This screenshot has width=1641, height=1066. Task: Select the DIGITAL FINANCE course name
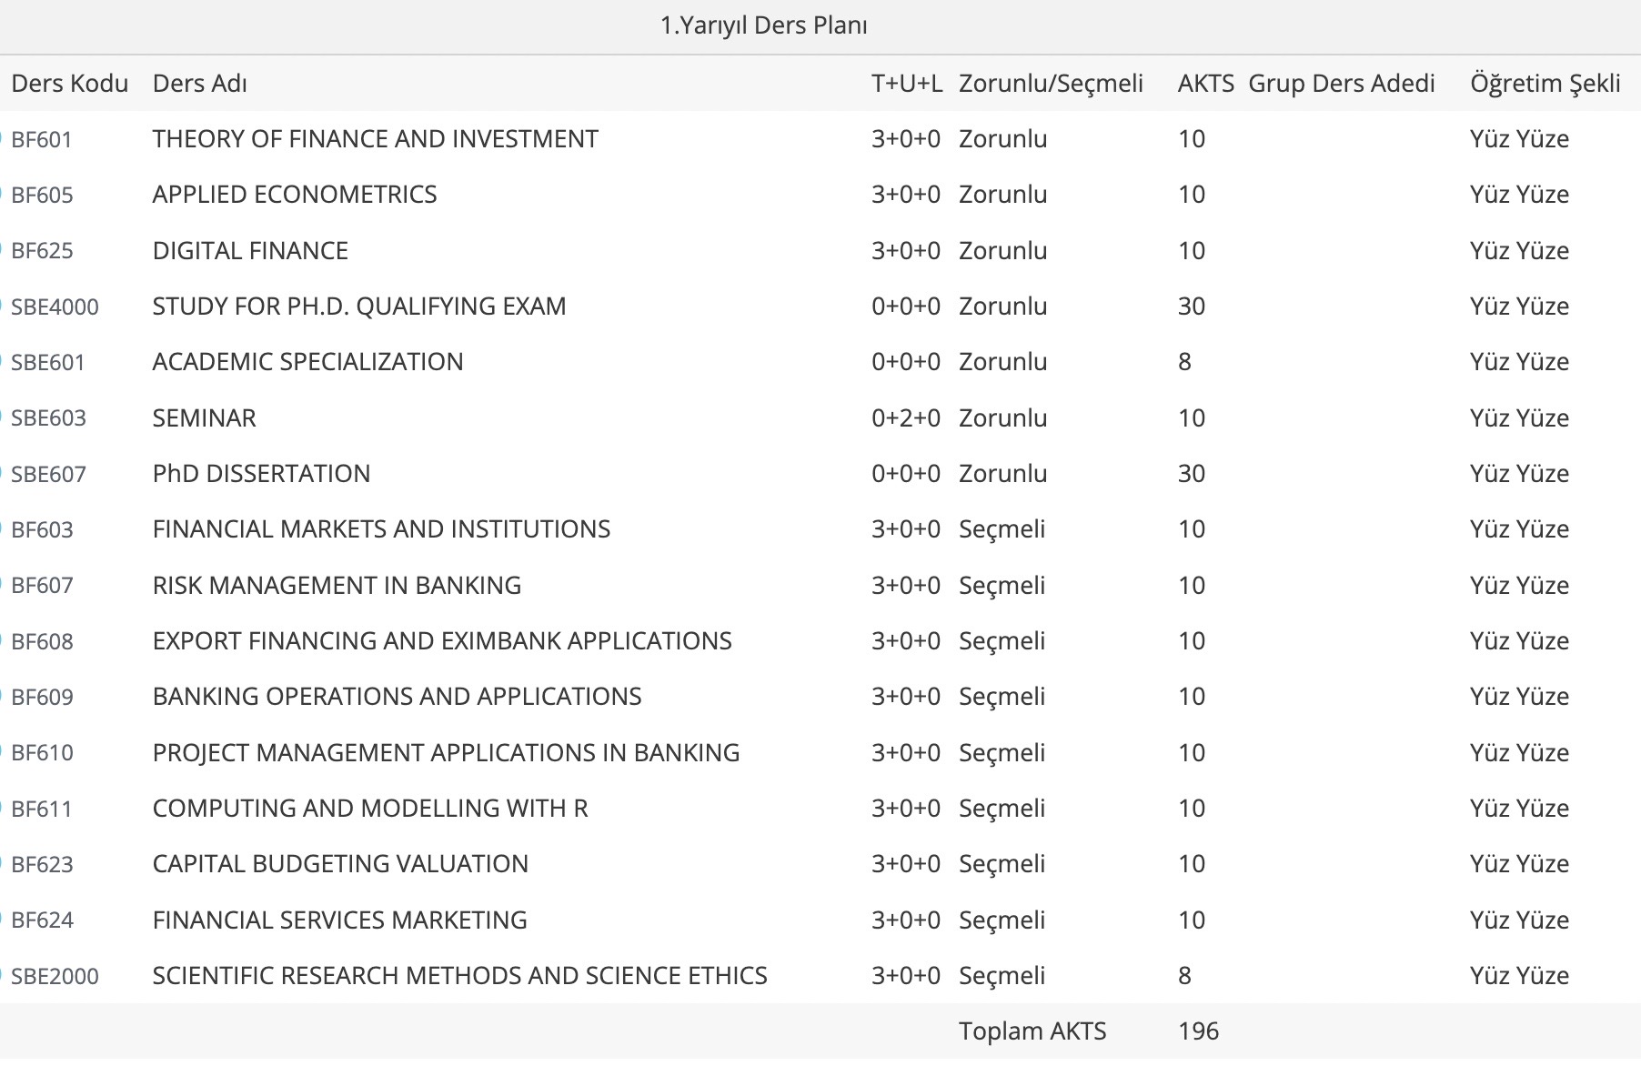click(250, 251)
